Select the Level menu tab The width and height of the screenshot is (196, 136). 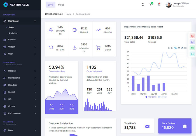pos(51,5)
